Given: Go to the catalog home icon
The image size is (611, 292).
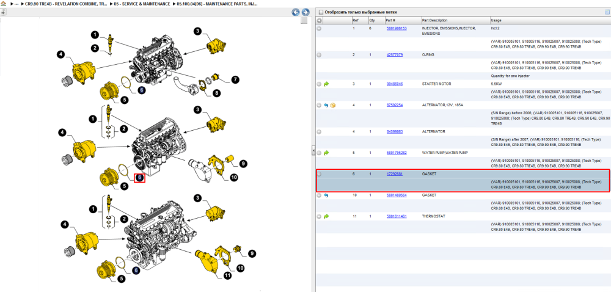Looking at the screenshot, I should click(x=3, y=4).
